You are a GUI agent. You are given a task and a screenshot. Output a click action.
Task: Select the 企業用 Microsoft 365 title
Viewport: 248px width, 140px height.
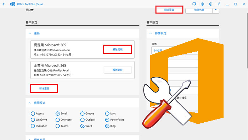[50, 65]
